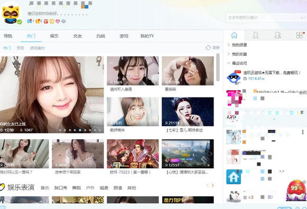Click the 99% egg floating icon
Viewport: 307px width, 209px height.
point(296,190)
